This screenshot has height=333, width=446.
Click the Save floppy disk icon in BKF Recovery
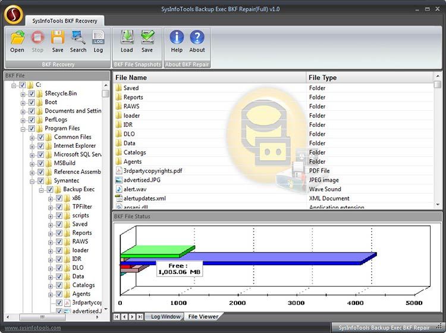click(x=57, y=40)
